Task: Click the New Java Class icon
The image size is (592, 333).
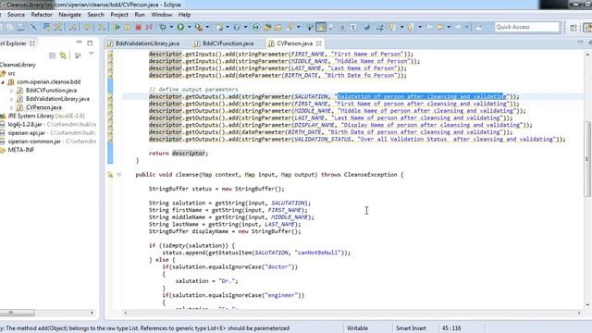Action: point(237,27)
